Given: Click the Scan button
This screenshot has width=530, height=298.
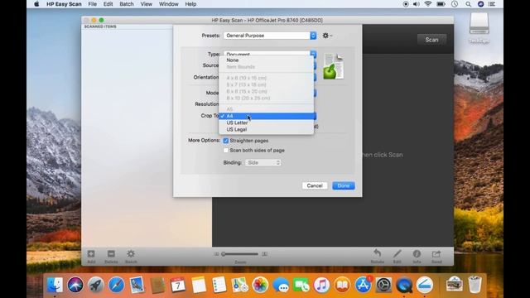Looking at the screenshot, I should (431, 40).
